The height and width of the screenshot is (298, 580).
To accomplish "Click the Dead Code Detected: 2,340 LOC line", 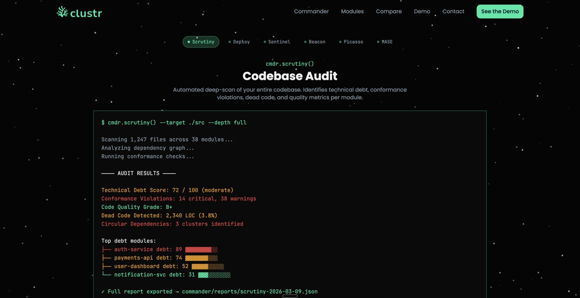I will click(x=159, y=216).
